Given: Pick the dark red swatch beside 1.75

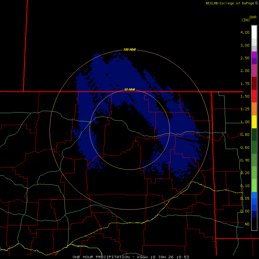Looking at the screenshot, I should pyautogui.click(x=254, y=83).
